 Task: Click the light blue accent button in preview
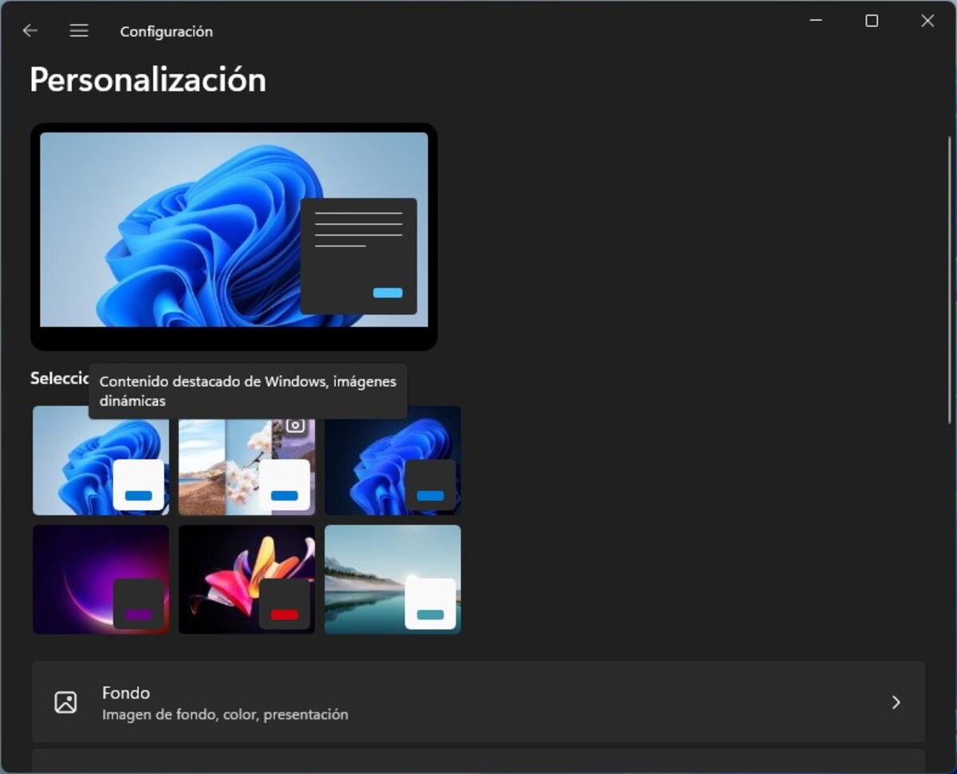(388, 293)
